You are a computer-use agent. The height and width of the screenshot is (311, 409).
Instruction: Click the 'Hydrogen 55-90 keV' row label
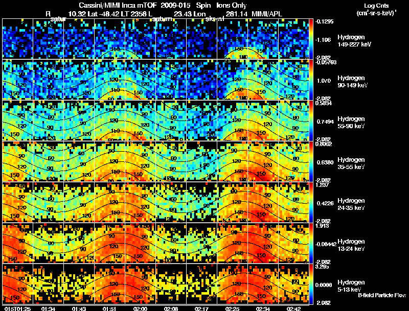(x=351, y=123)
